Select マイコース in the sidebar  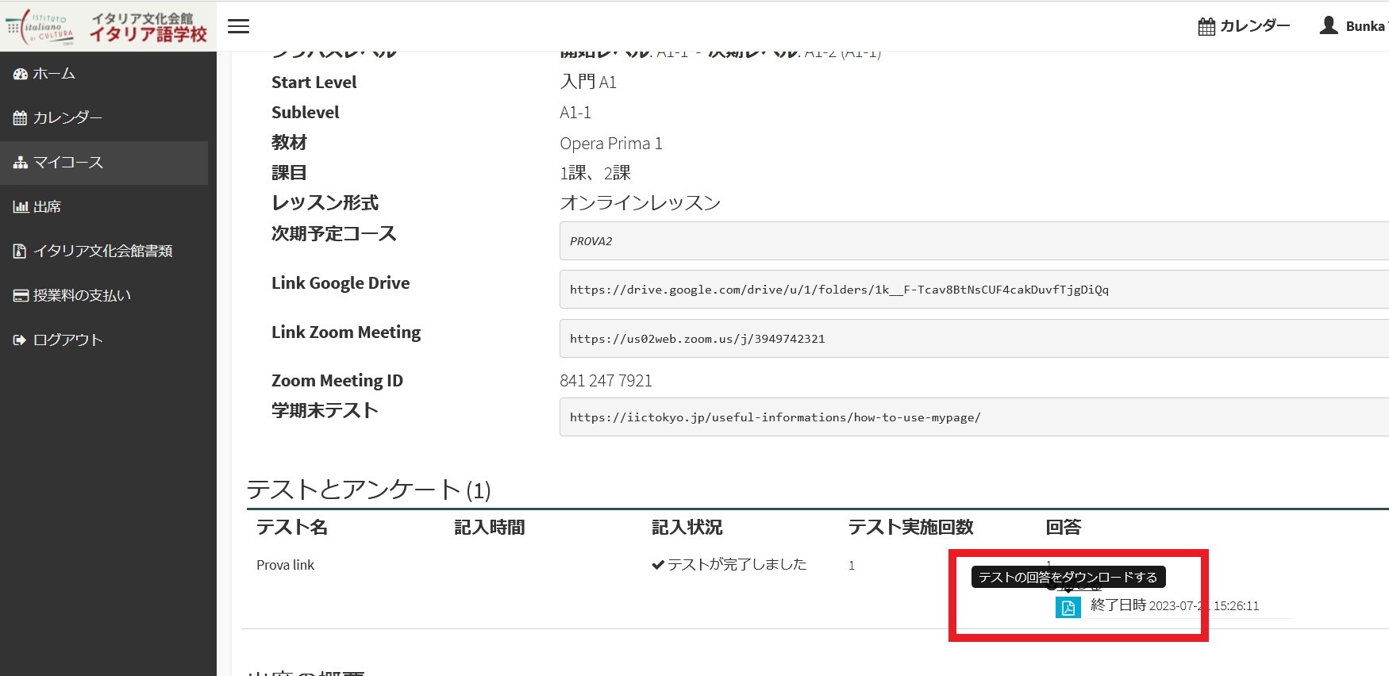(67, 163)
